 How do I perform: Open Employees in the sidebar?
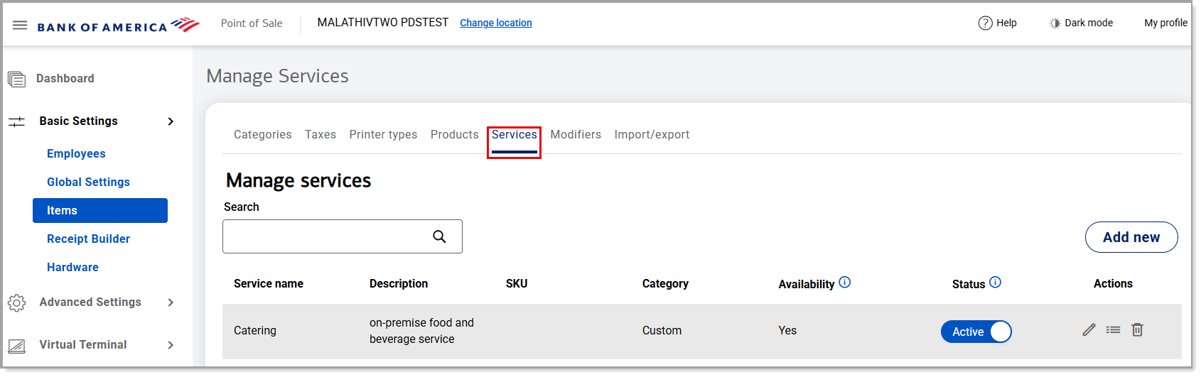click(76, 153)
